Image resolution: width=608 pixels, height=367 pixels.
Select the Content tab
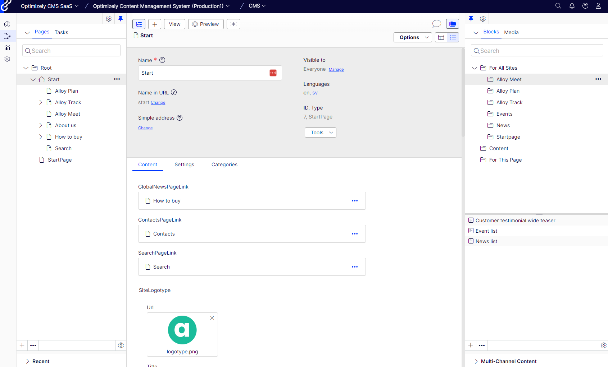[x=148, y=164]
